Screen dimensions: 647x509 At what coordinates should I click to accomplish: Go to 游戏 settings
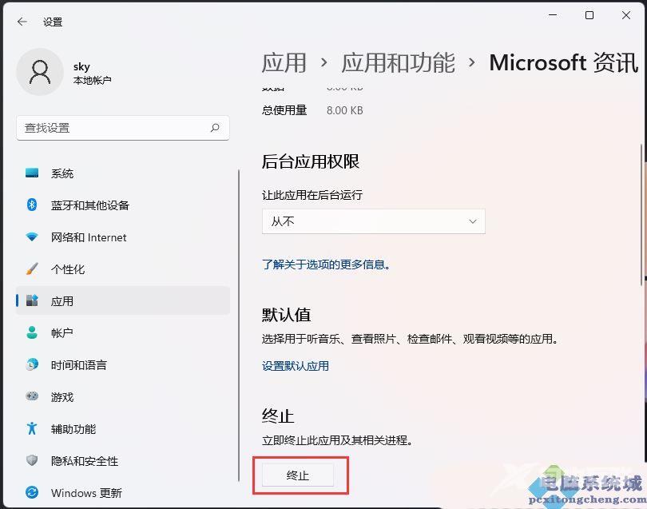coord(122,396)
